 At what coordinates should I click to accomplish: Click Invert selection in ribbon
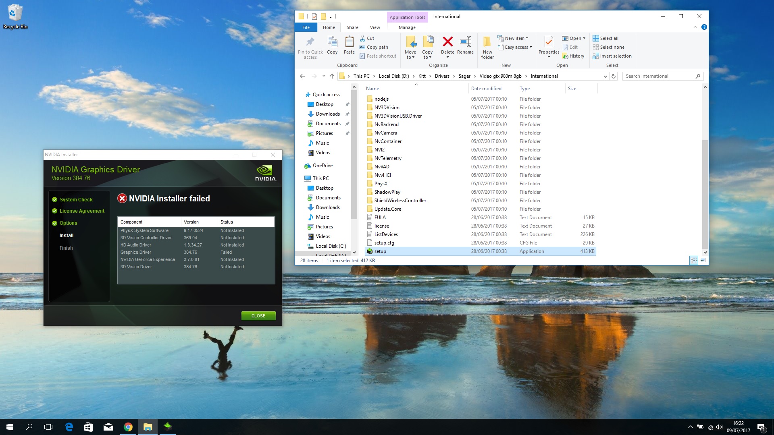click(612, 56)
